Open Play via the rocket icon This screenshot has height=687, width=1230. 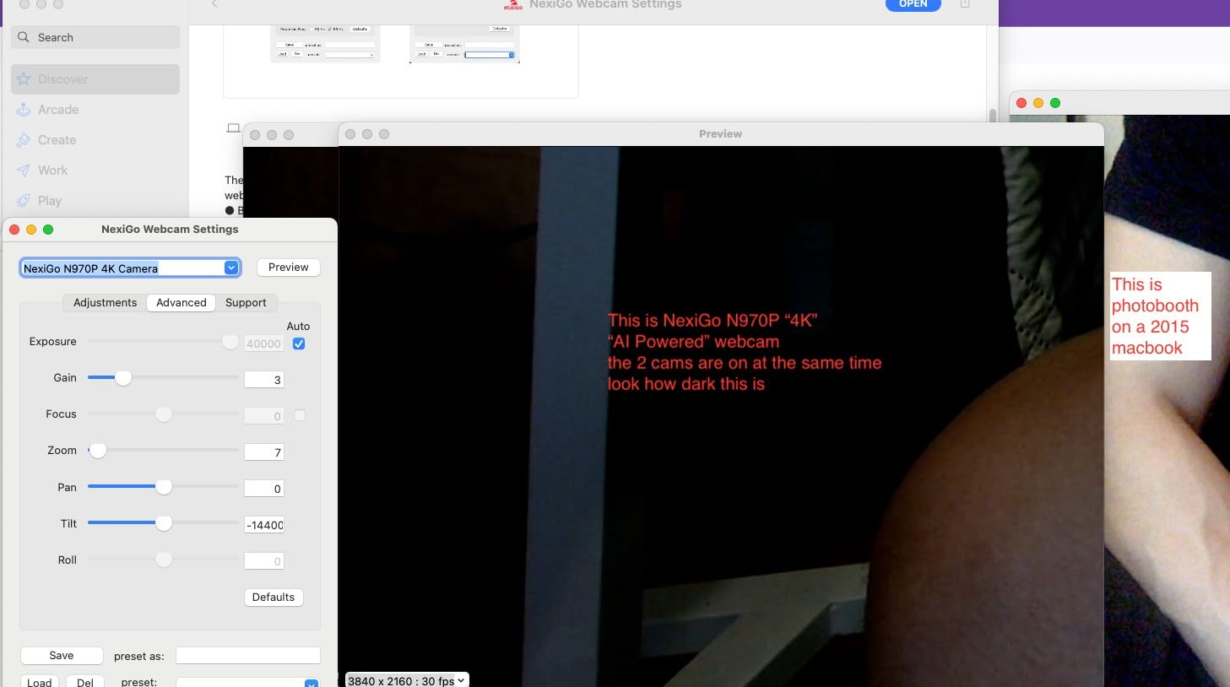[24, 201]
